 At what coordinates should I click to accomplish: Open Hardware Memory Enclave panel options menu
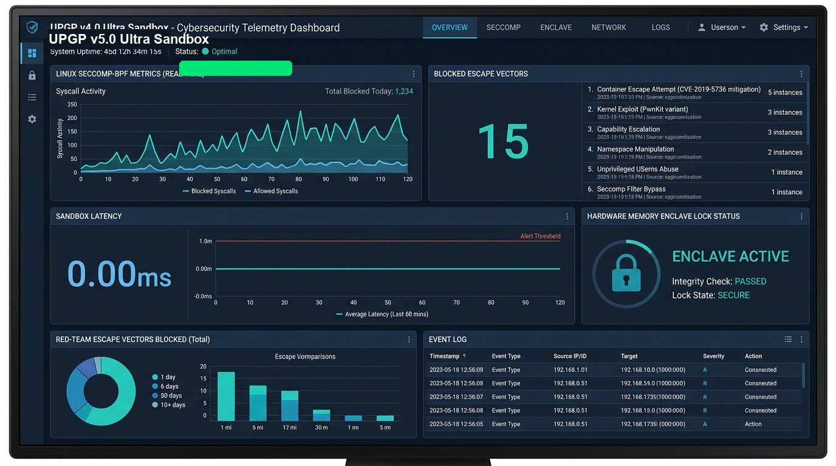(801, 217)
